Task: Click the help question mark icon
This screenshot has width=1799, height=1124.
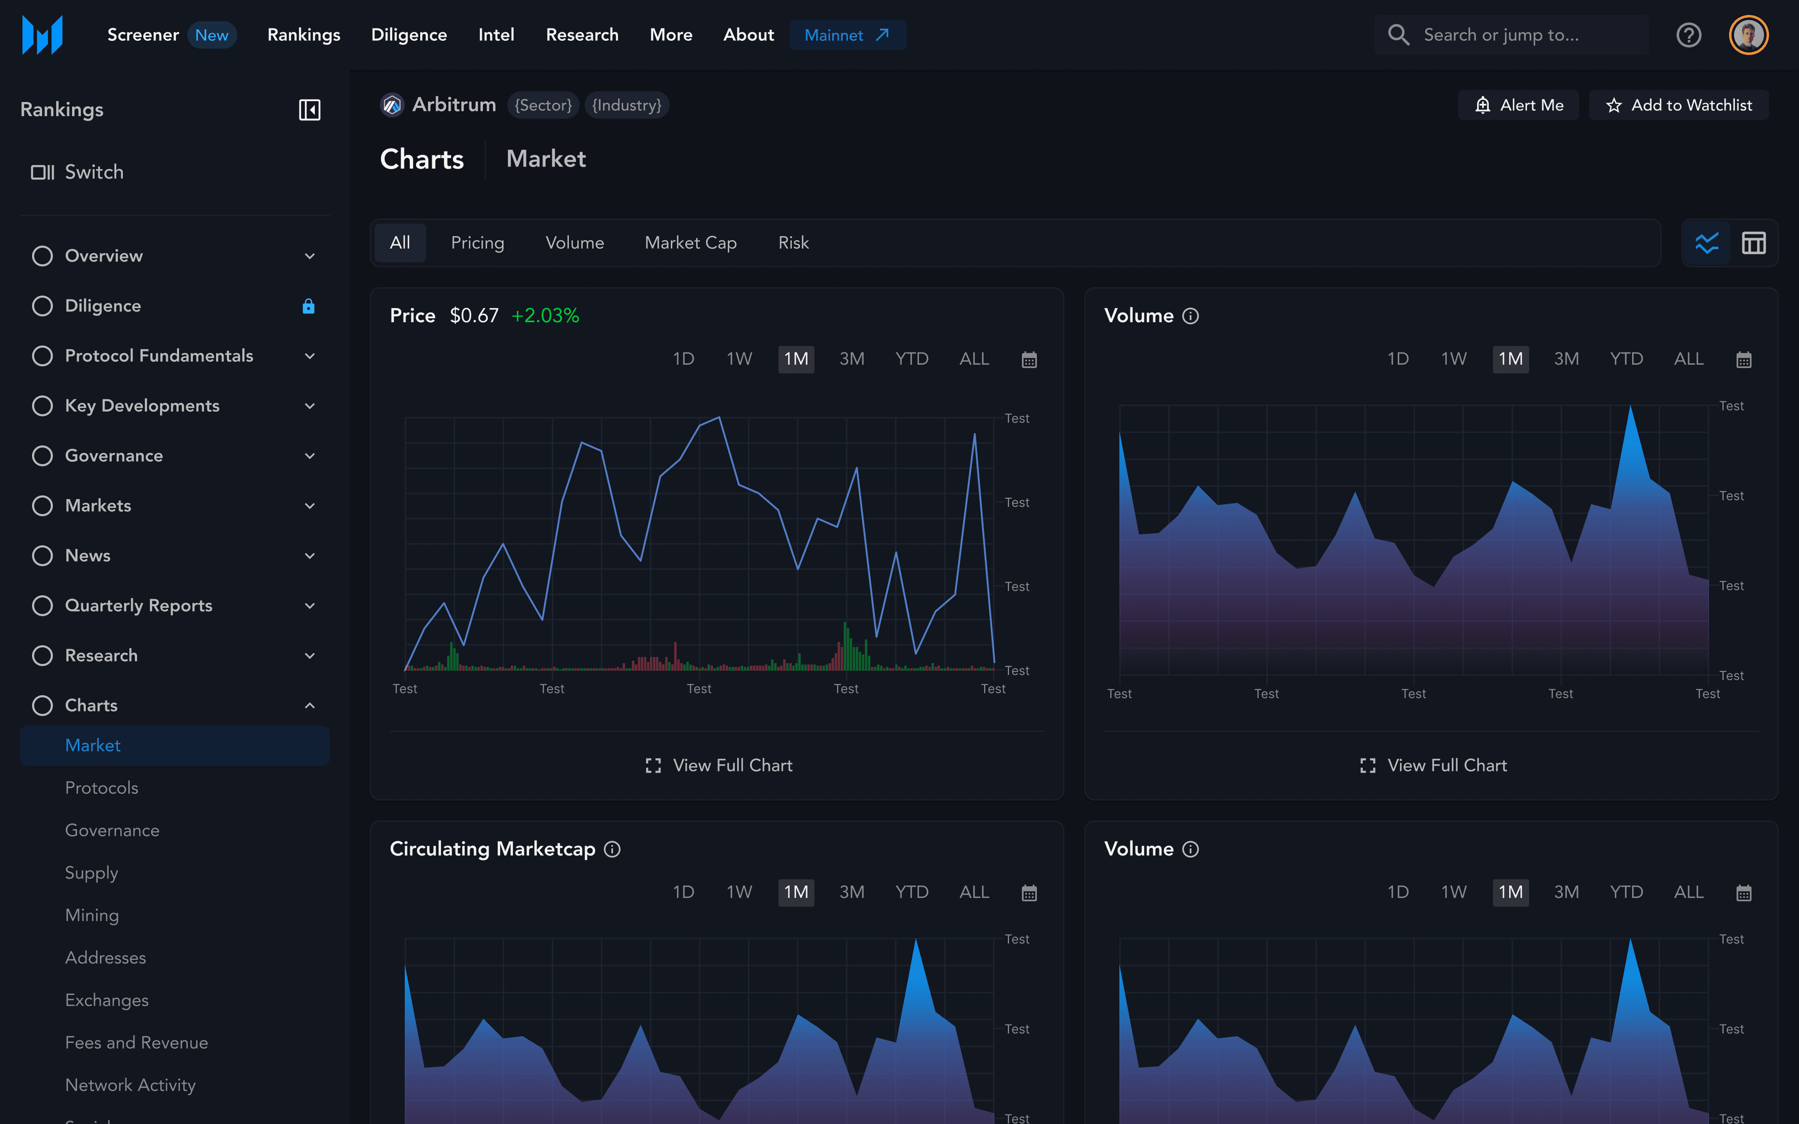Action: (x=1688, y=35)
